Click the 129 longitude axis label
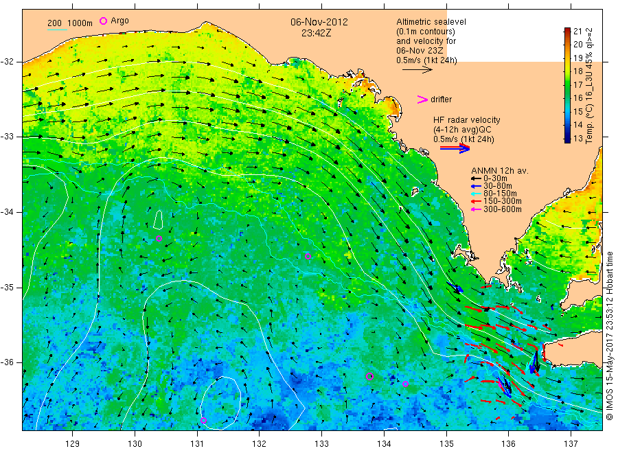The image size is (618, 453). tap(73, 443)
